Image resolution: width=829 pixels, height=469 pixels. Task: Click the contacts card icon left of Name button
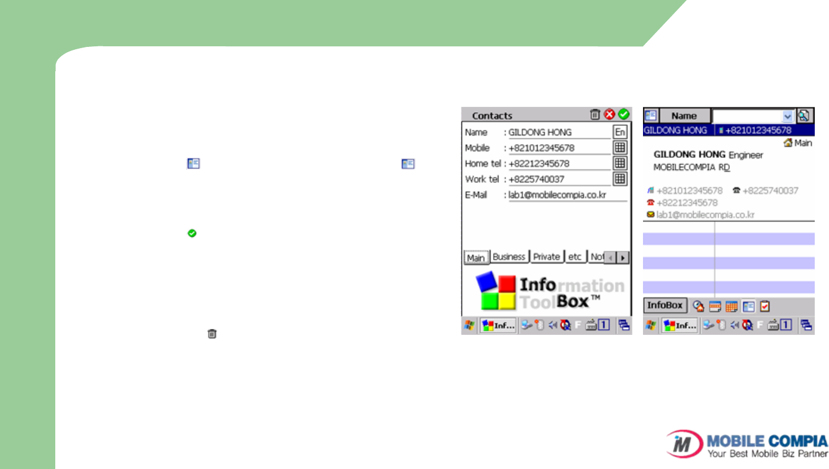pyautogui.click(x=651, y=115)
